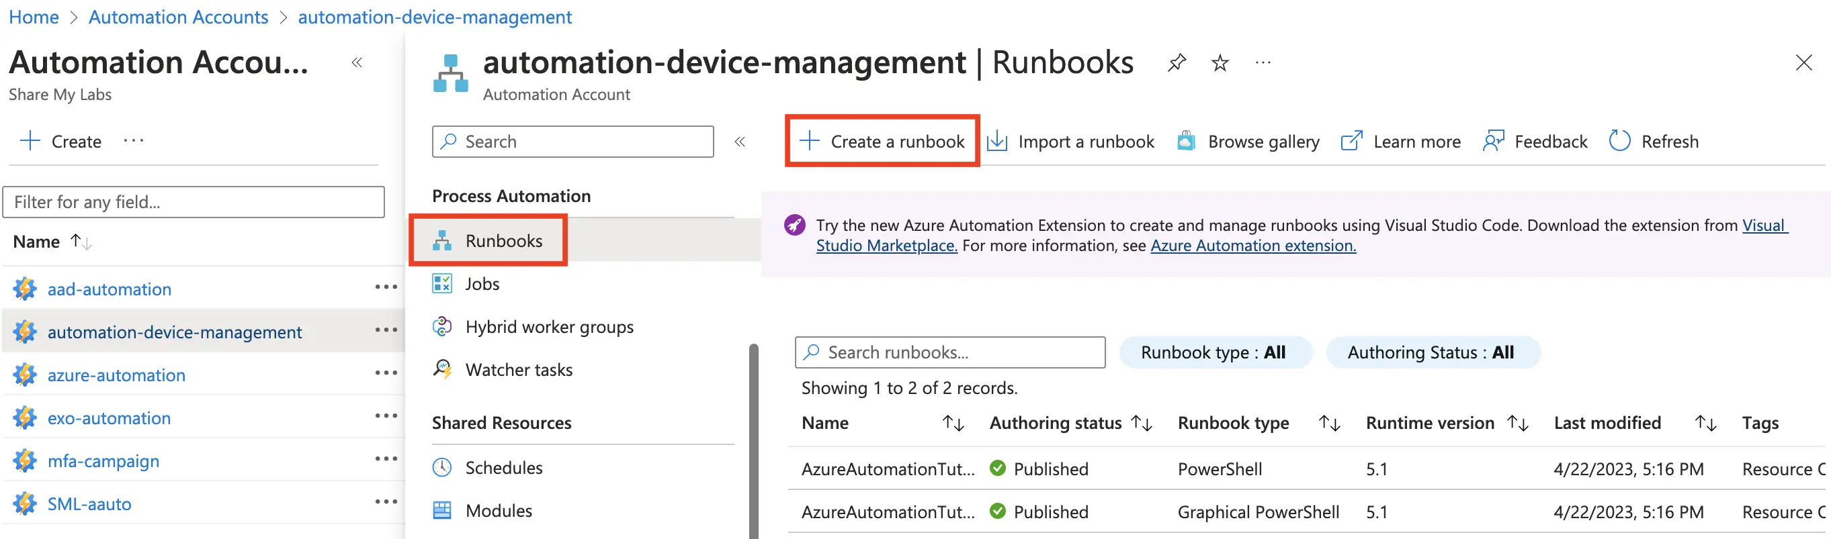Pin the Runbooks blade using pin icon
The image size is (1831, 539).
pyautogui.click(x=1177, y=63)
